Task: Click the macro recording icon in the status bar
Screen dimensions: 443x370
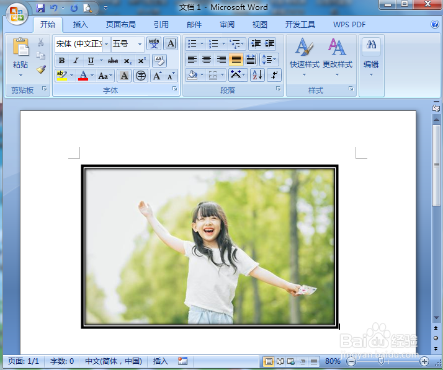Action: pyautogui.click(x=182, y=361)
